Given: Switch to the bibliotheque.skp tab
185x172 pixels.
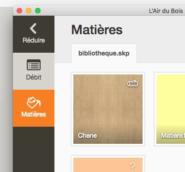Looking at the screenshot, I should tap(104, 53).
